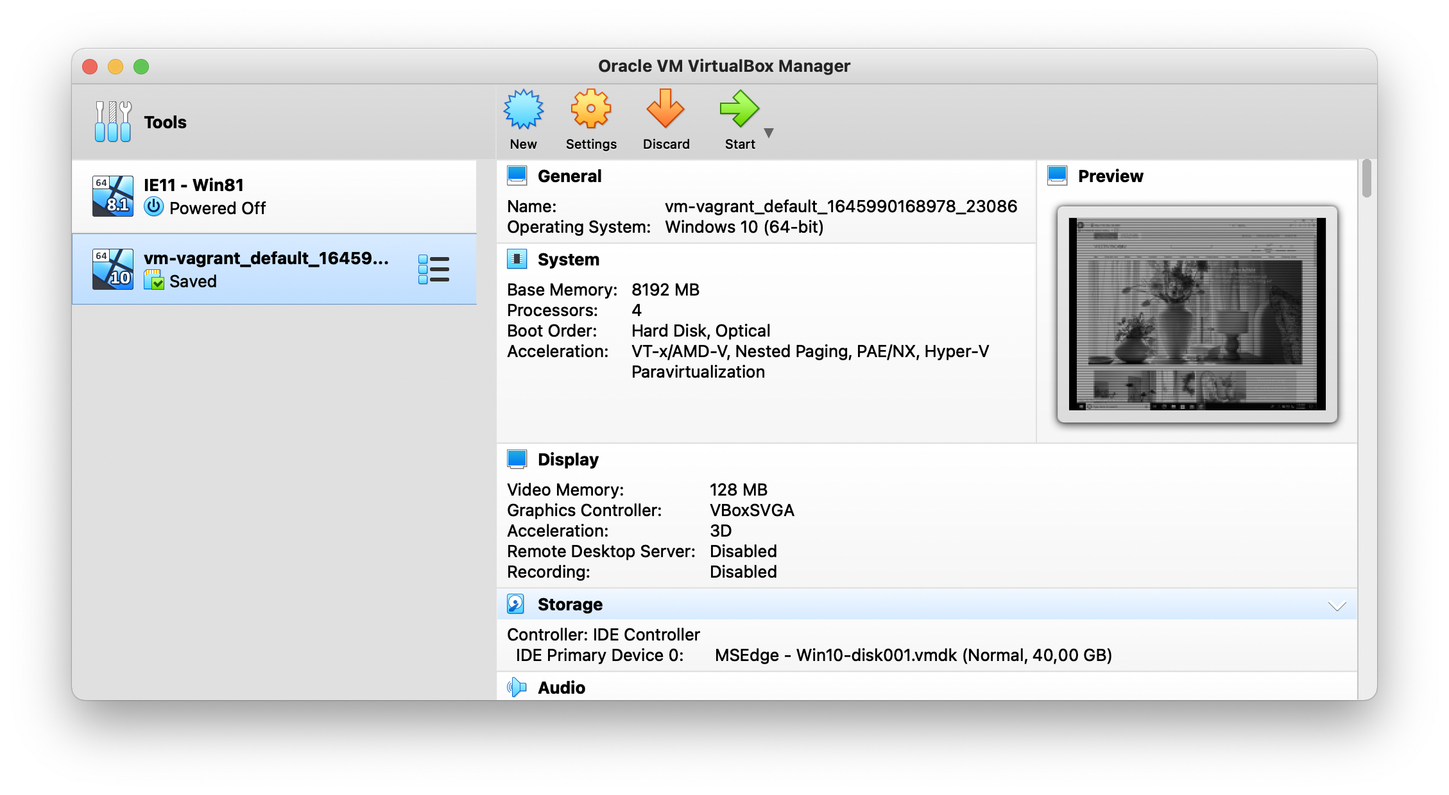Click the Display section icon
This screenshot has width=1449, height=795.
click(x=517, y=458)
